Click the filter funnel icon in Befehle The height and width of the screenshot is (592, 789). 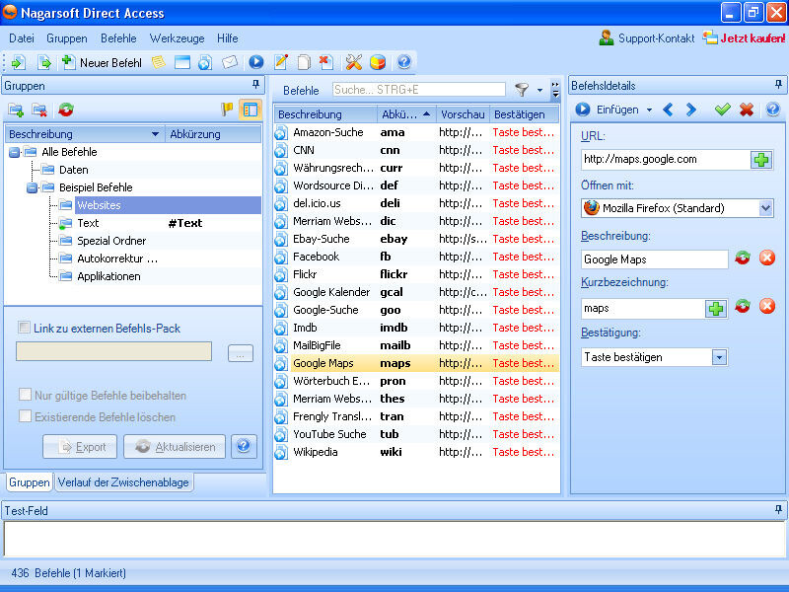pos(522,90)
